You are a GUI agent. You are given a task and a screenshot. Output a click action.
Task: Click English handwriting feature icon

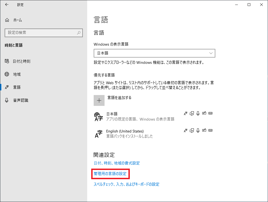tap(204, 130)
